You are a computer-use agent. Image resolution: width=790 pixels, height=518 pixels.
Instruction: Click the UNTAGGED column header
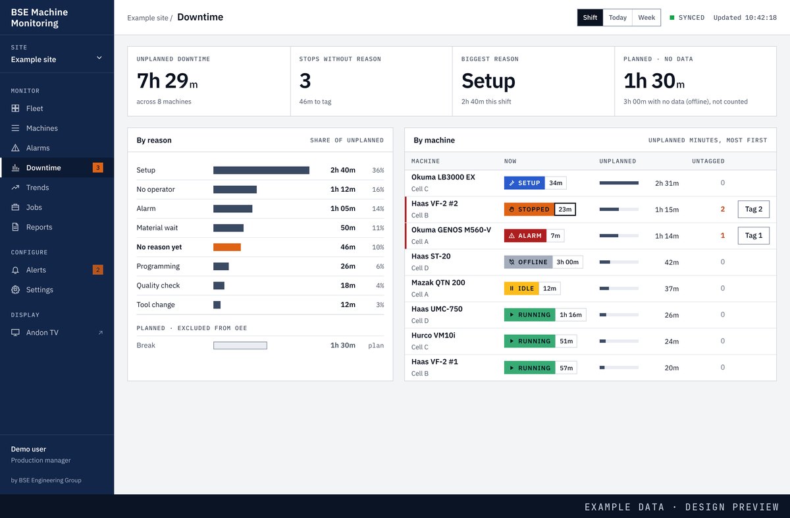point(708,161)
